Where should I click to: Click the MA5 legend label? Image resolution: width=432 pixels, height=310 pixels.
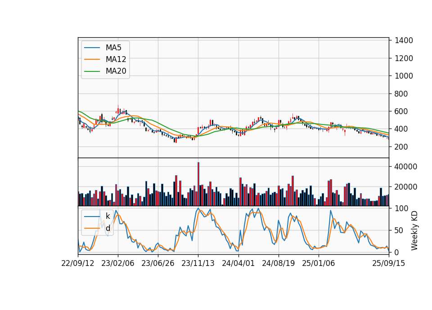click(113, 48)
